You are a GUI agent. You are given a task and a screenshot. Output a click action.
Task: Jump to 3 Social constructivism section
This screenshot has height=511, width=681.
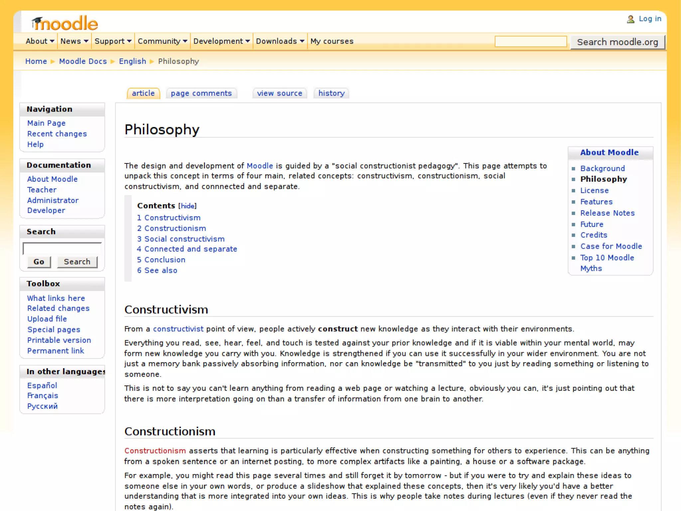181,239
